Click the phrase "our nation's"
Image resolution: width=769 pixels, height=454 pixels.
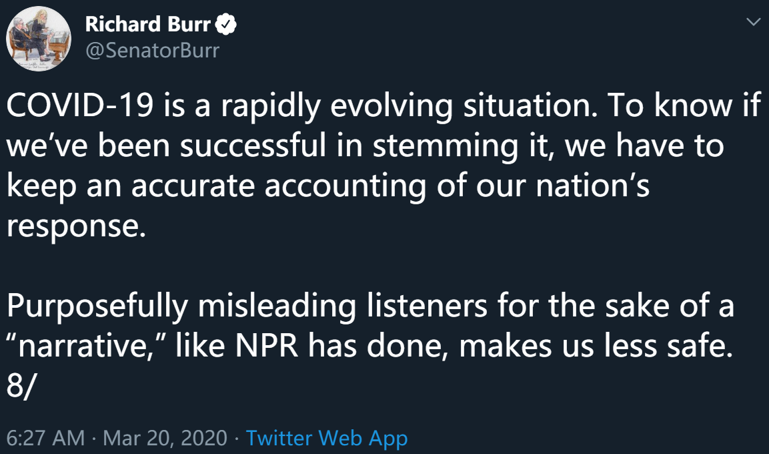572,186
